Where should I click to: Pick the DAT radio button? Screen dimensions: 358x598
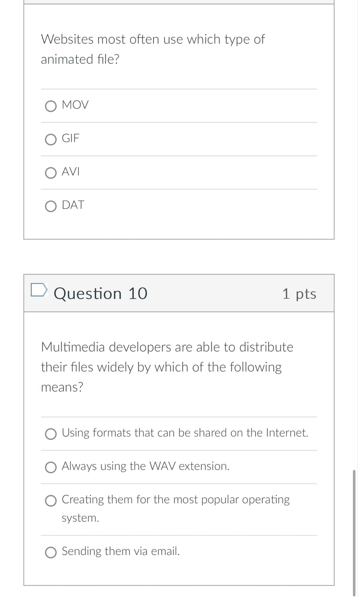(x=51, y=207)
